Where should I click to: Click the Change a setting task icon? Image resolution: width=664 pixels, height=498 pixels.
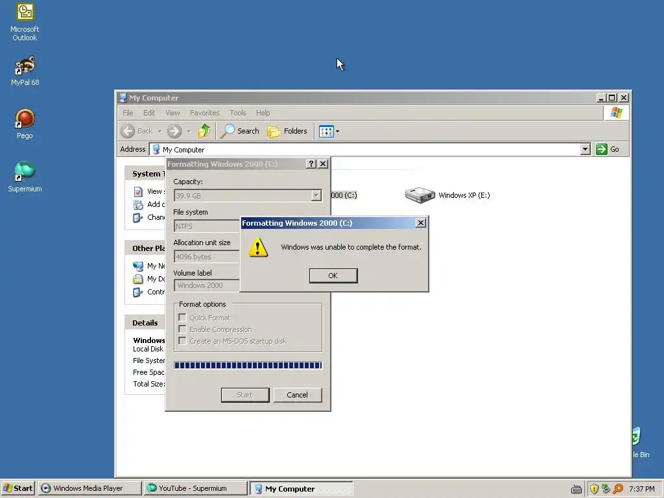[x=138, y=218]
